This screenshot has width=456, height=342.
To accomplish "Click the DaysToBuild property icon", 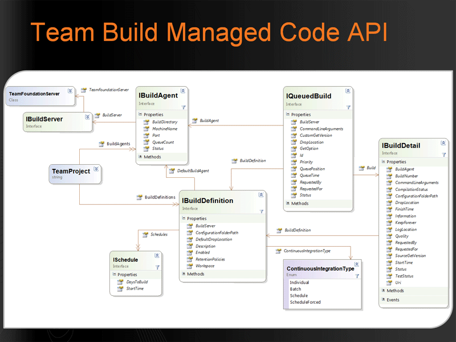I will (x=120, y=282).
